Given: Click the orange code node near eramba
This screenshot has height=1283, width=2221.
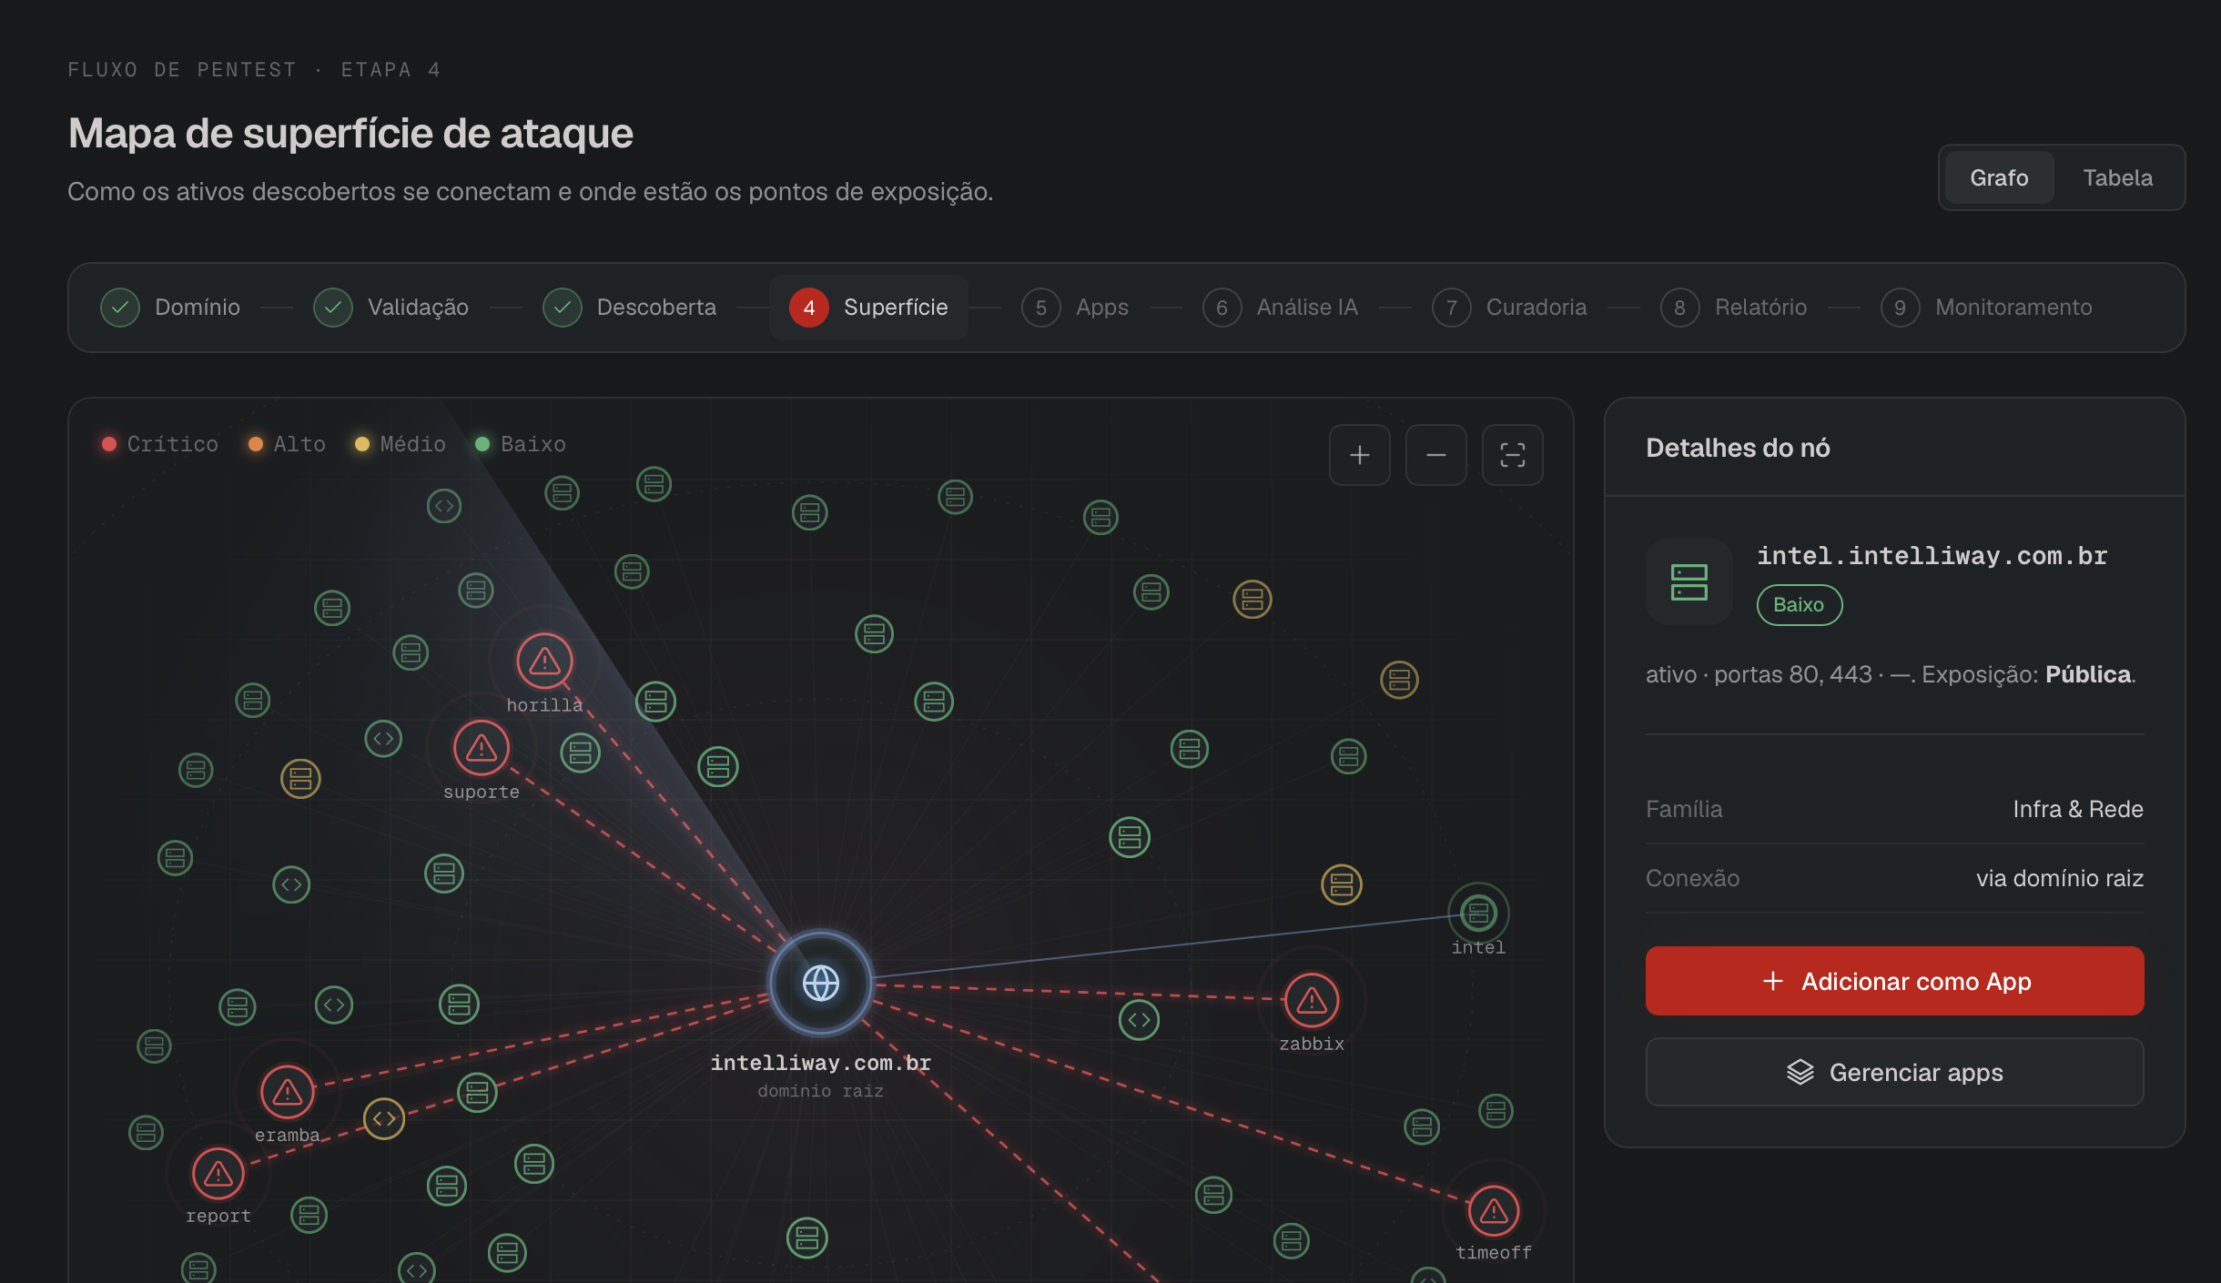Looking at the screenshot, I should [384, 1118].
